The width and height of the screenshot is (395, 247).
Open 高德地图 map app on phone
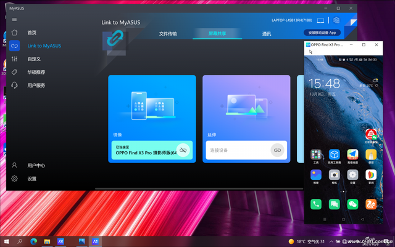click(352, 154)
